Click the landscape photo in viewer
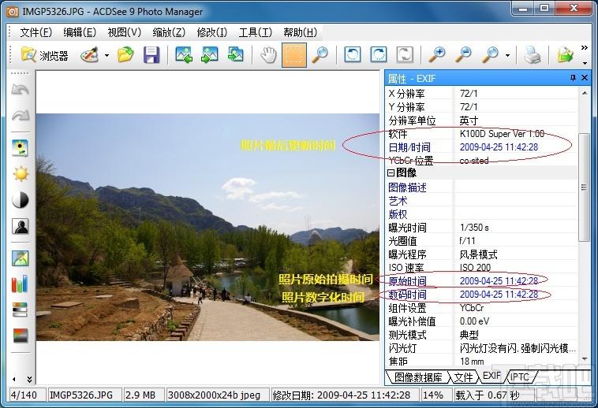This screenshot has height=408, width=598. tap(207, 227)
